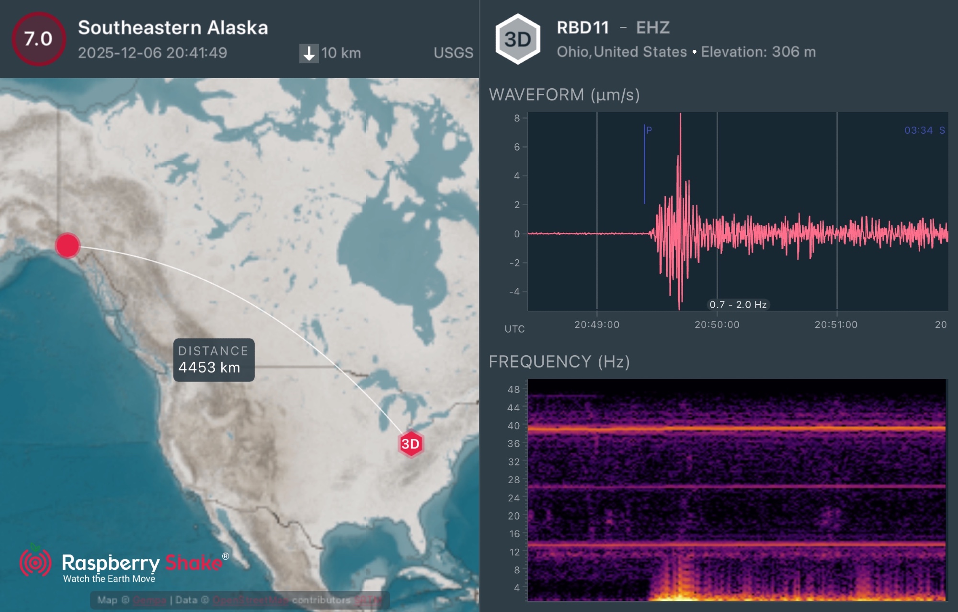Click the RBD11 station name

(582, 28)
